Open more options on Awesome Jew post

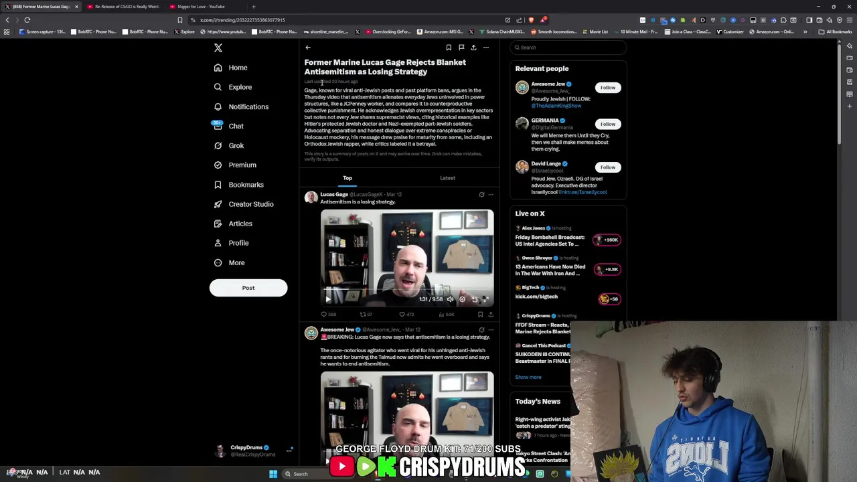coord(491,330)
